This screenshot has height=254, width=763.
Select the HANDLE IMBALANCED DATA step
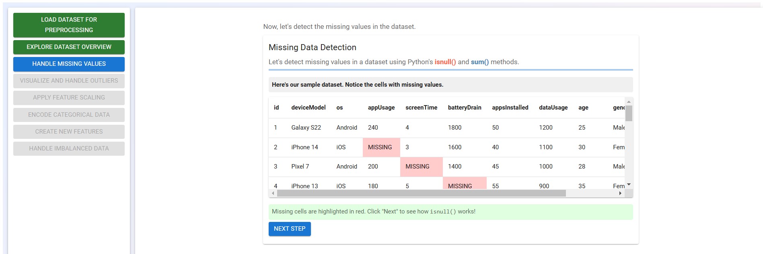pyautogui.click(x=68, y=148)
